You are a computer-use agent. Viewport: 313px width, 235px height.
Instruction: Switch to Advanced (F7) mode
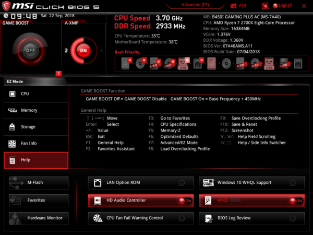click(x=195, y=5)
